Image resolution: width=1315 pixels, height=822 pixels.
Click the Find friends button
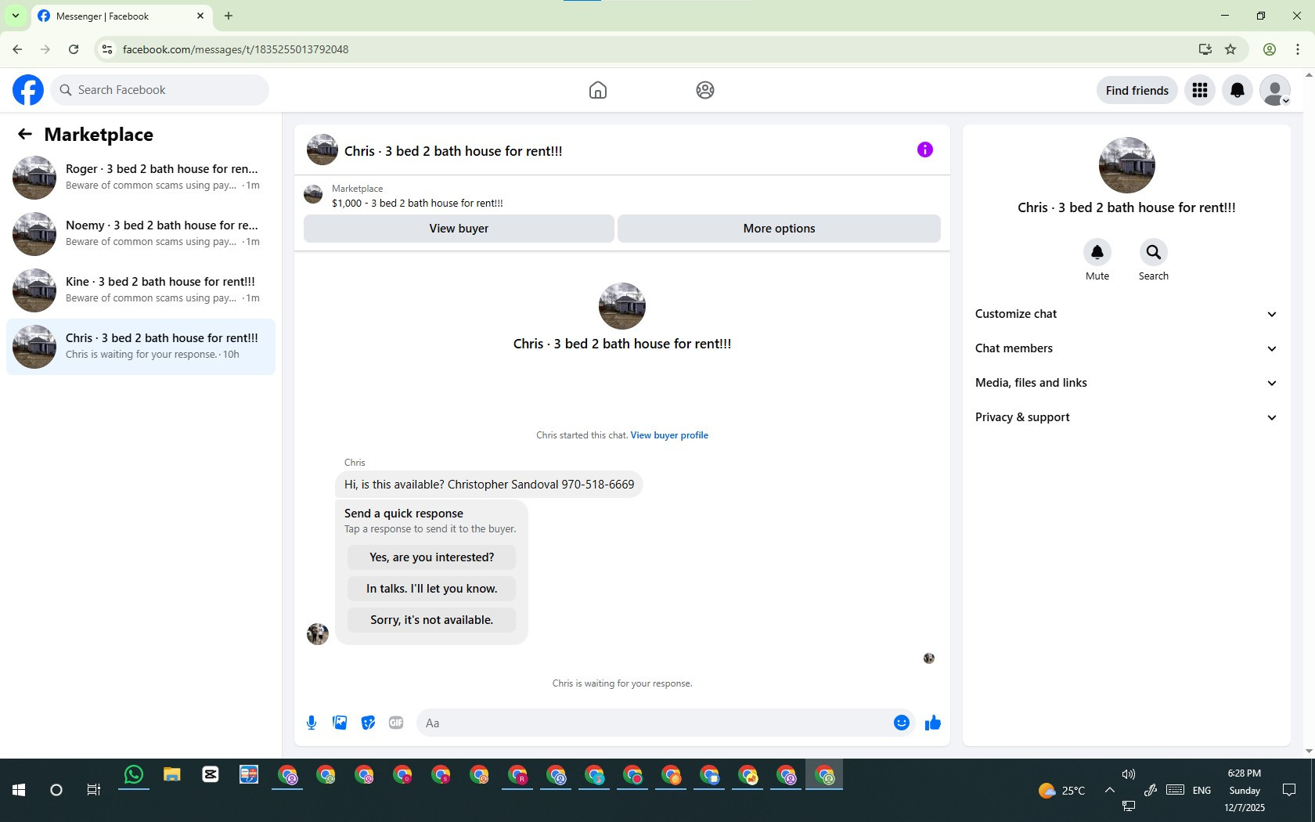click(x=1137, y=90)
